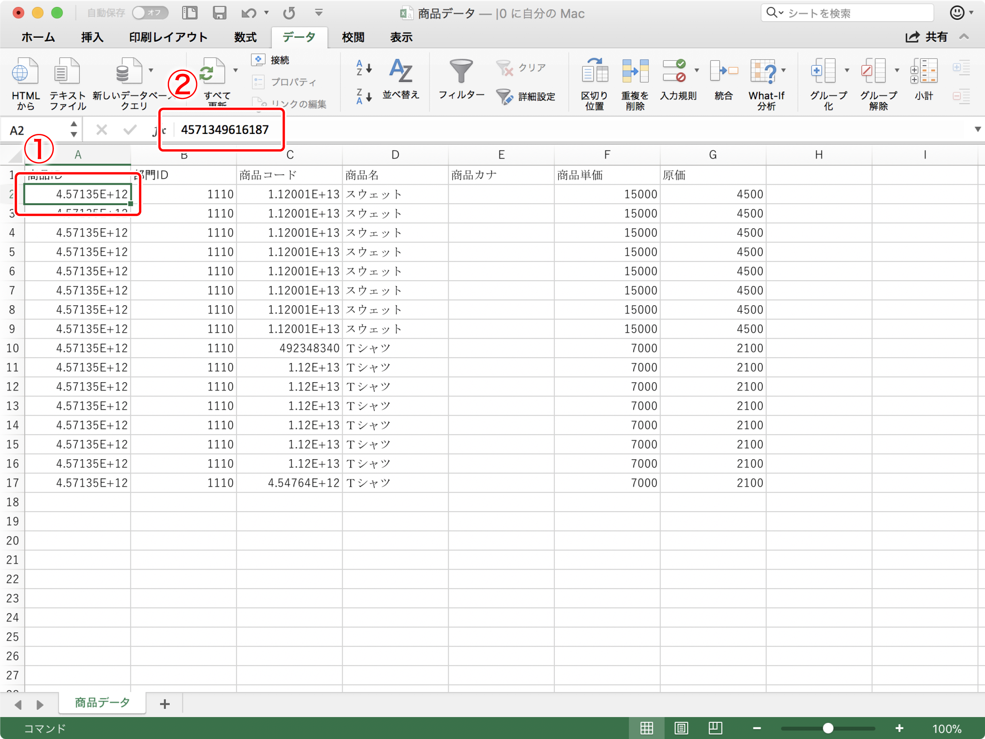Click the sort ascending A-Z icon

point(363,68)
